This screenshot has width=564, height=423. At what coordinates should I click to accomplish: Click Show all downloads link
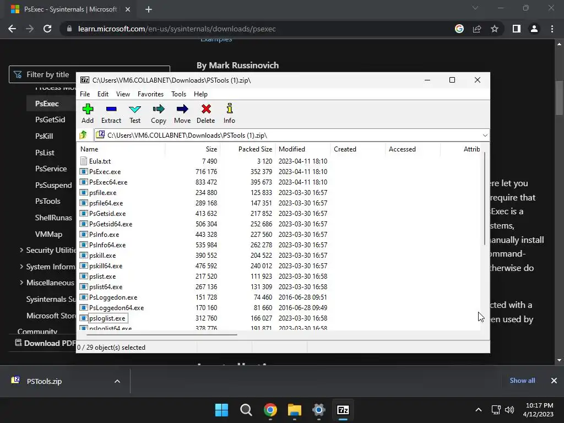pyautogui.click(x=522, y=381)
